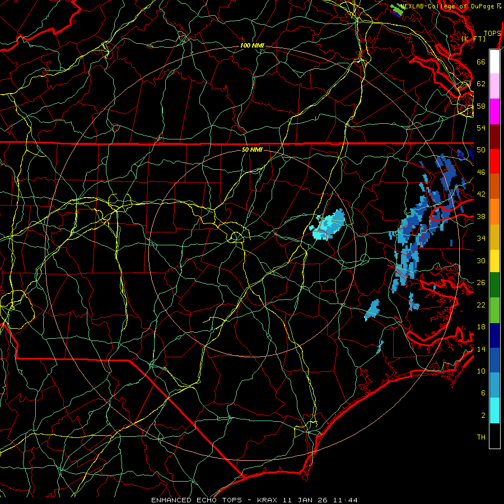Click the orange 42 kft legend swatch
The width and height of the screenshot is (504, 504).
click(x=494, y=212)
